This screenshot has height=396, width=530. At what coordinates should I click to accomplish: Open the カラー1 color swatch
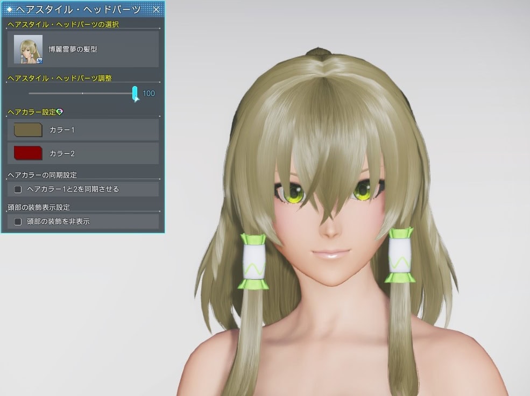[x=28, y=130]
